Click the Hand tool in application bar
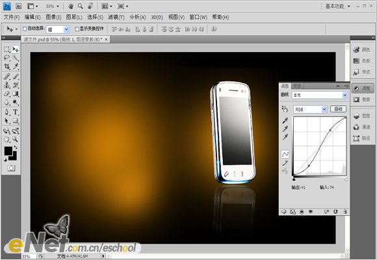Viewport: 377px width, 260px height. point(71,6)
